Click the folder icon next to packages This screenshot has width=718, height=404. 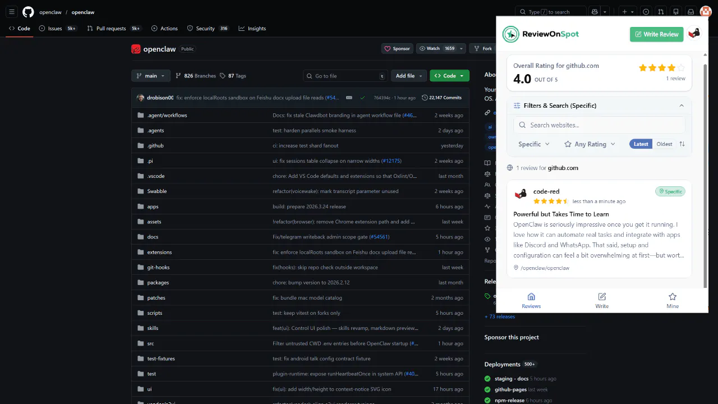coord(141,283)
